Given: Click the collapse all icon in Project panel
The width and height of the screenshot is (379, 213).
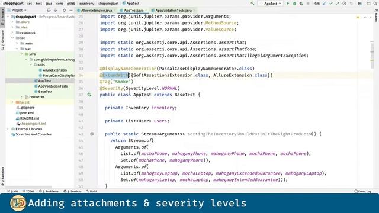Looking at the screenshot, I should (55, 11).
